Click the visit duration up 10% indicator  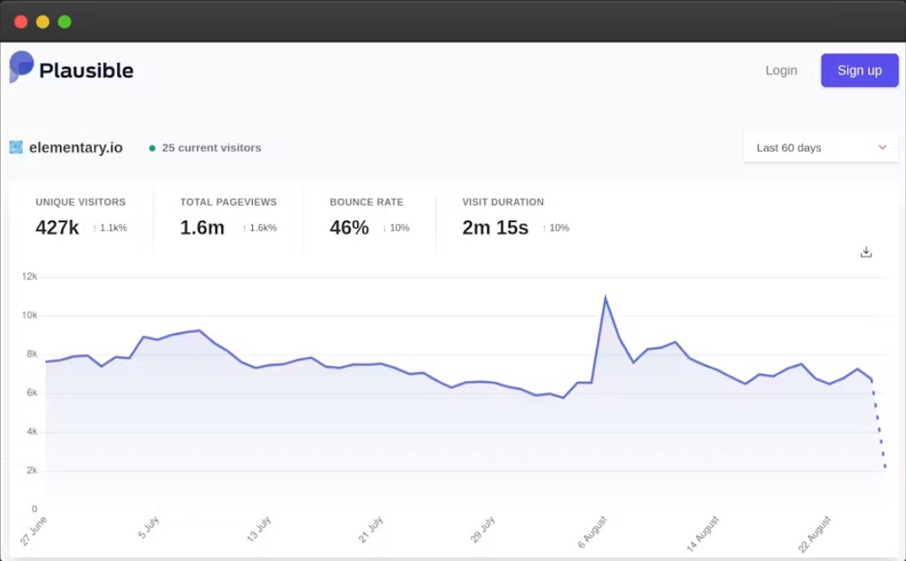pyautogui.click(x=556, y=228)
